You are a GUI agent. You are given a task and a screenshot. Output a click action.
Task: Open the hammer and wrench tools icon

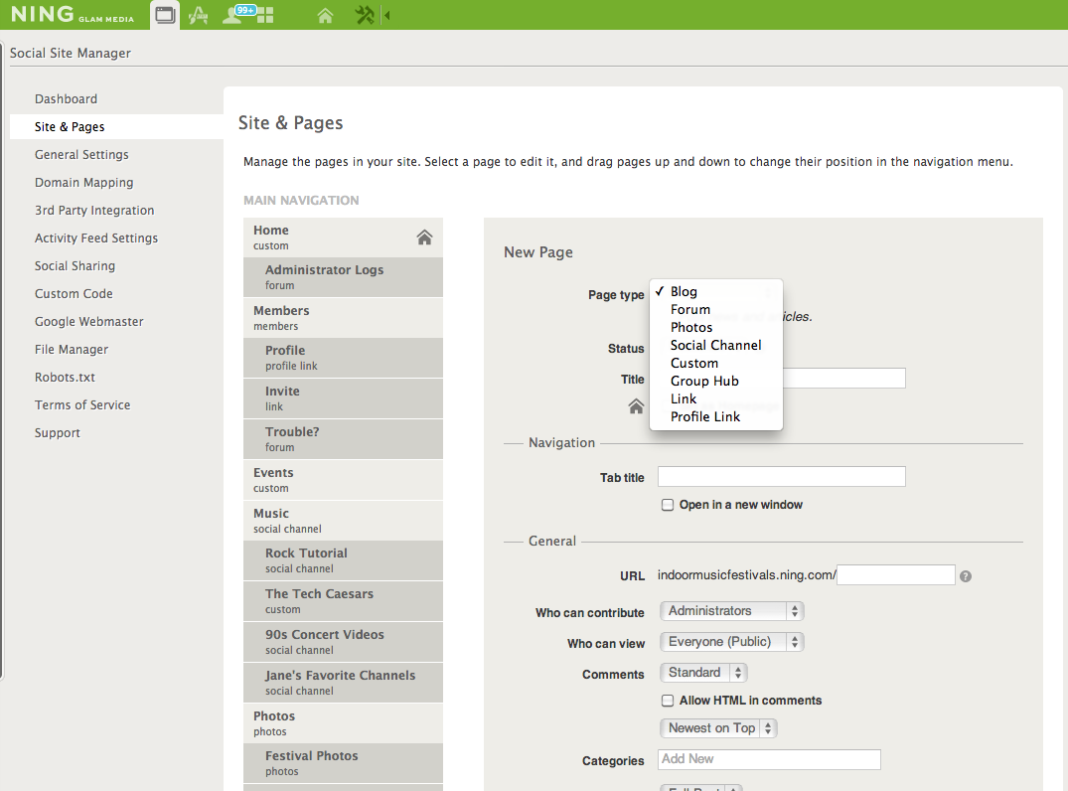tap(365, 15)
